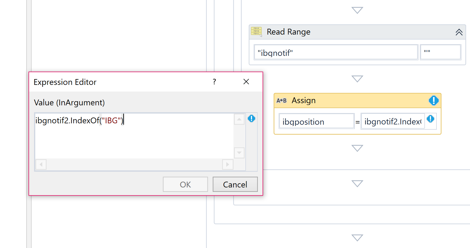Click the drop arrow above Read Range

357,11
